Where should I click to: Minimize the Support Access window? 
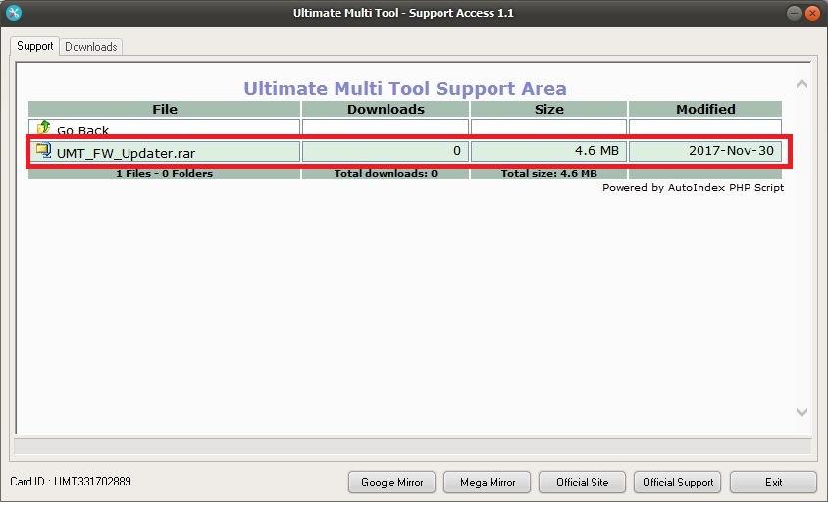coord(794,13)
